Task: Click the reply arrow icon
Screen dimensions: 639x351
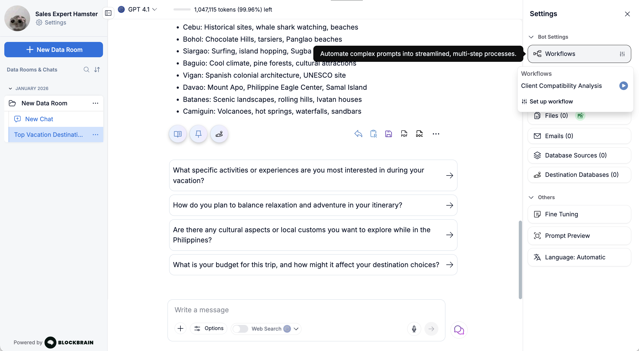Action: (x=358, y=134)
